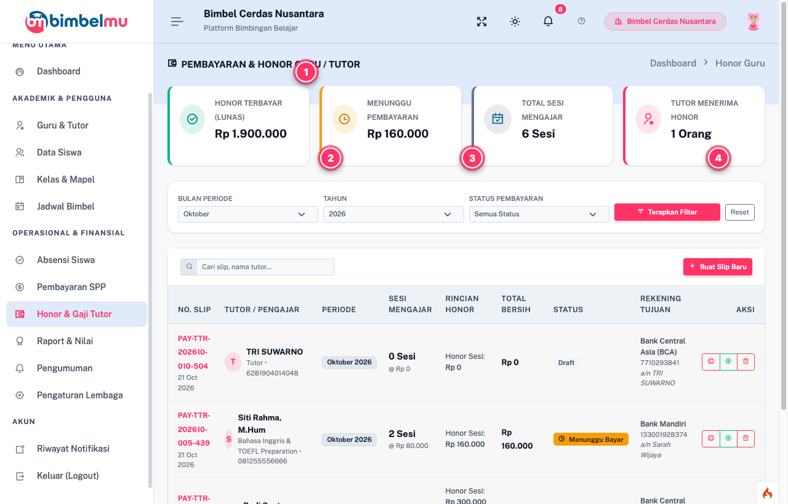Go to Pembayaran SPP
This screenshot has height=504, width=788.
pyautogui.click(x=76, y=287)
